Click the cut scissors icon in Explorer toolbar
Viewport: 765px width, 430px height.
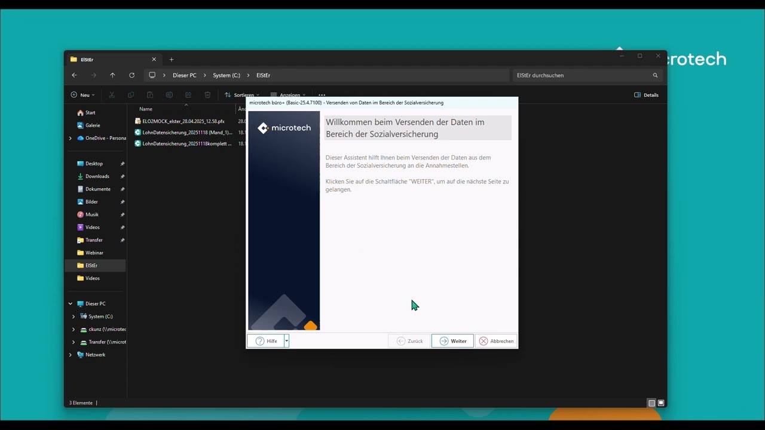(x=111, y=95)
